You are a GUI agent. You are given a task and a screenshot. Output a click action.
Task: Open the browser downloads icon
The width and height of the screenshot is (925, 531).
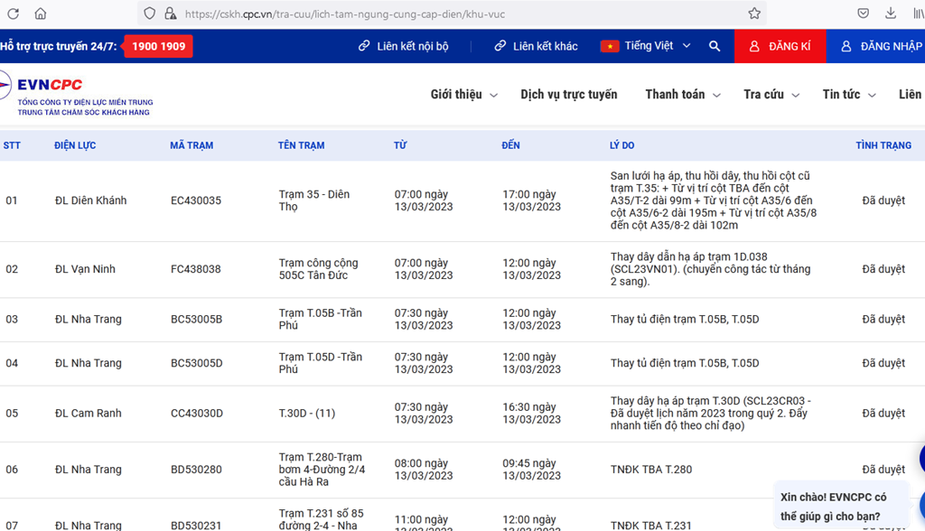point(891,14)
